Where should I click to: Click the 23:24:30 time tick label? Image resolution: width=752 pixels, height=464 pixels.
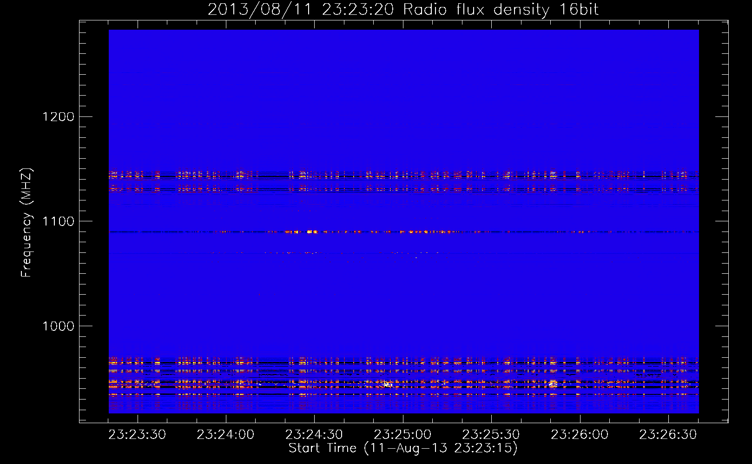click(x=314, y=435)
